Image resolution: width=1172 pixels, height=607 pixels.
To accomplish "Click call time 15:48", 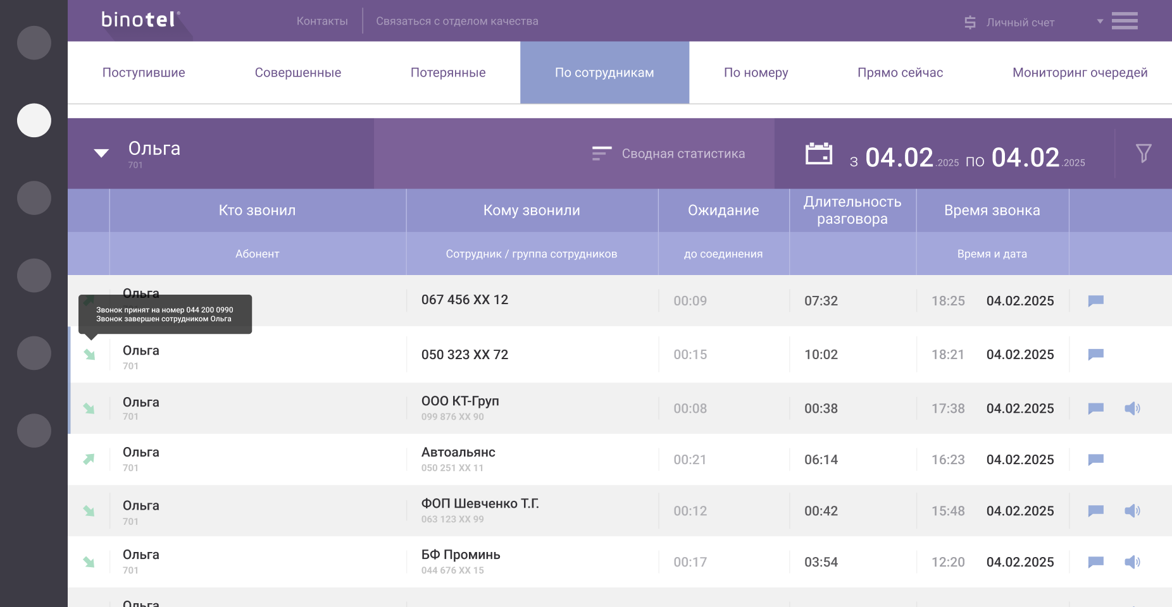I will click(x=948, y=511).
